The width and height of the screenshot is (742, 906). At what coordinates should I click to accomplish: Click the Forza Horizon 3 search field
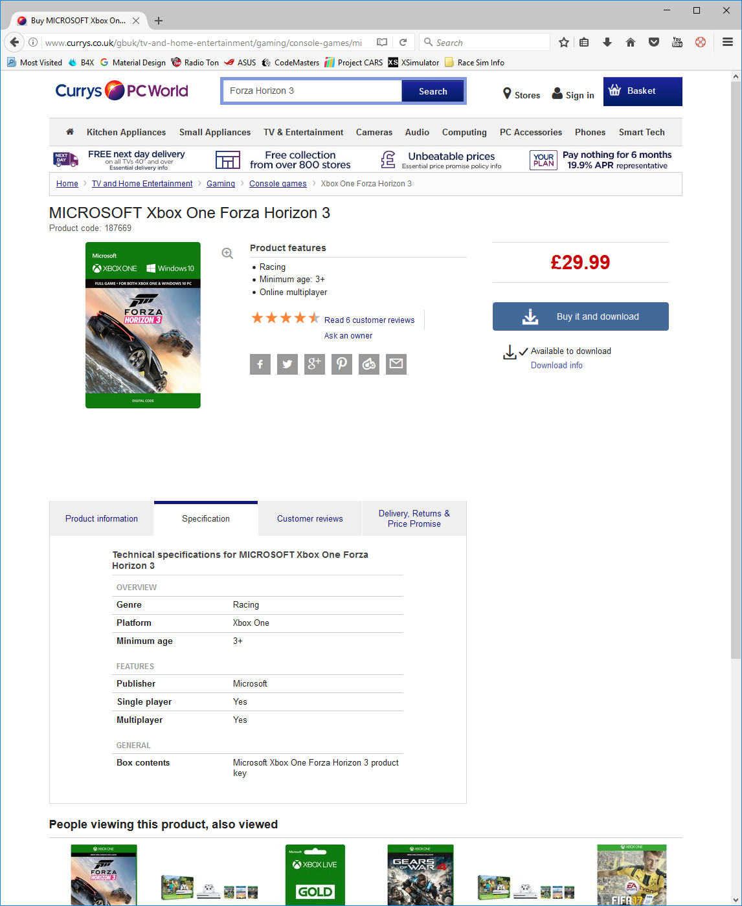coord(312,91)
